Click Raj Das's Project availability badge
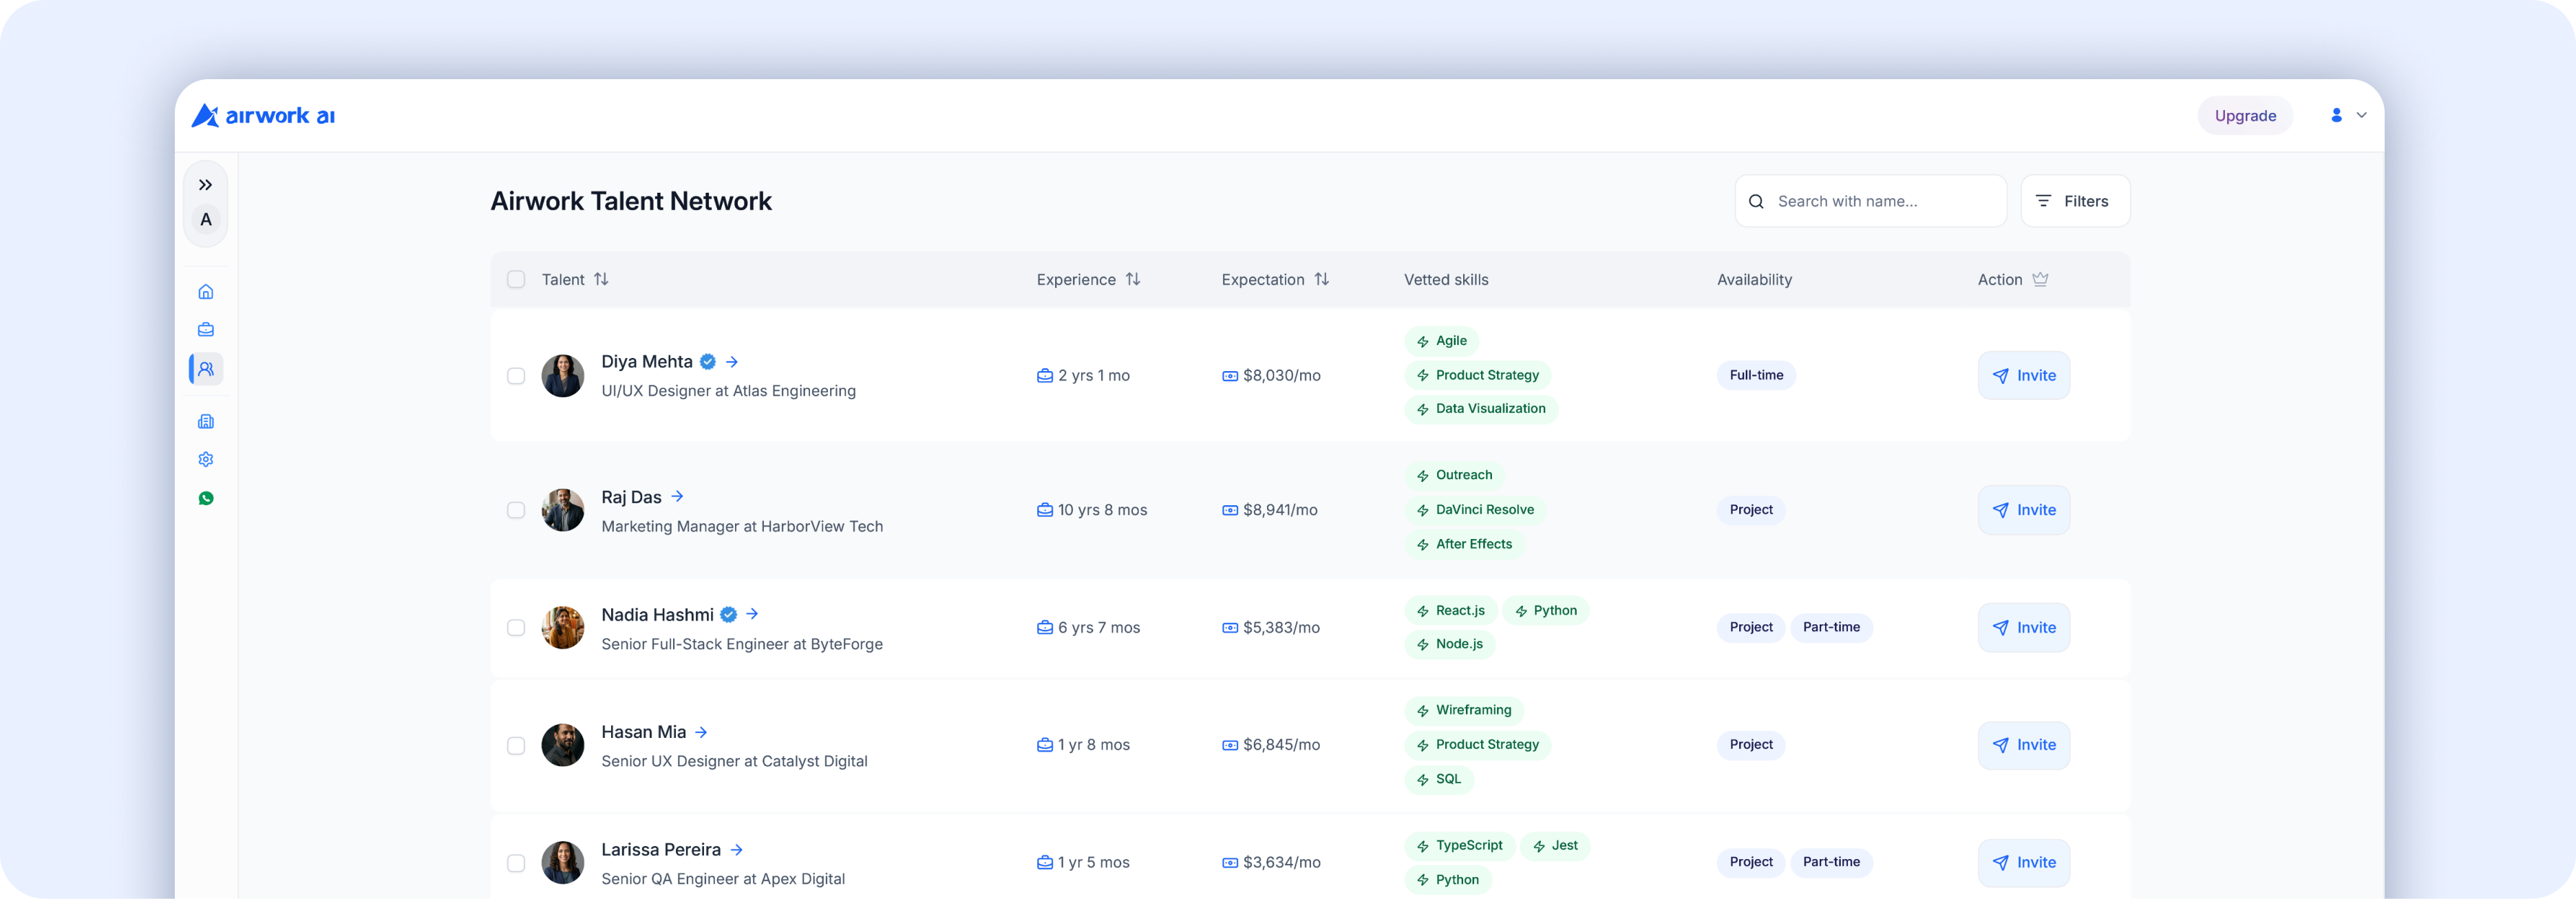The image size is (2576, 899). pyautogui.click(x=1751, y=511)
